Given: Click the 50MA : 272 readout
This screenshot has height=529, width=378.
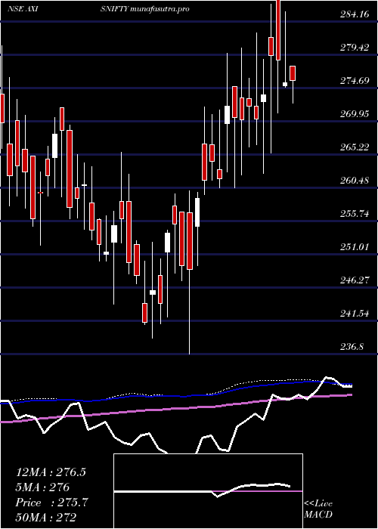Looking at the screenshot, I should pos(45,518).
